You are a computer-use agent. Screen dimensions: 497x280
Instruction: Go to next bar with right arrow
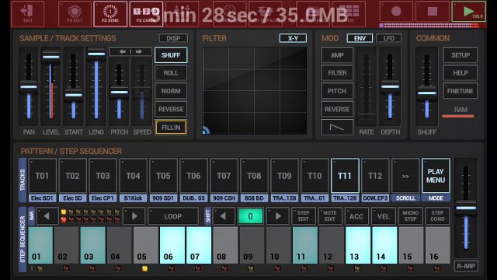134,216
